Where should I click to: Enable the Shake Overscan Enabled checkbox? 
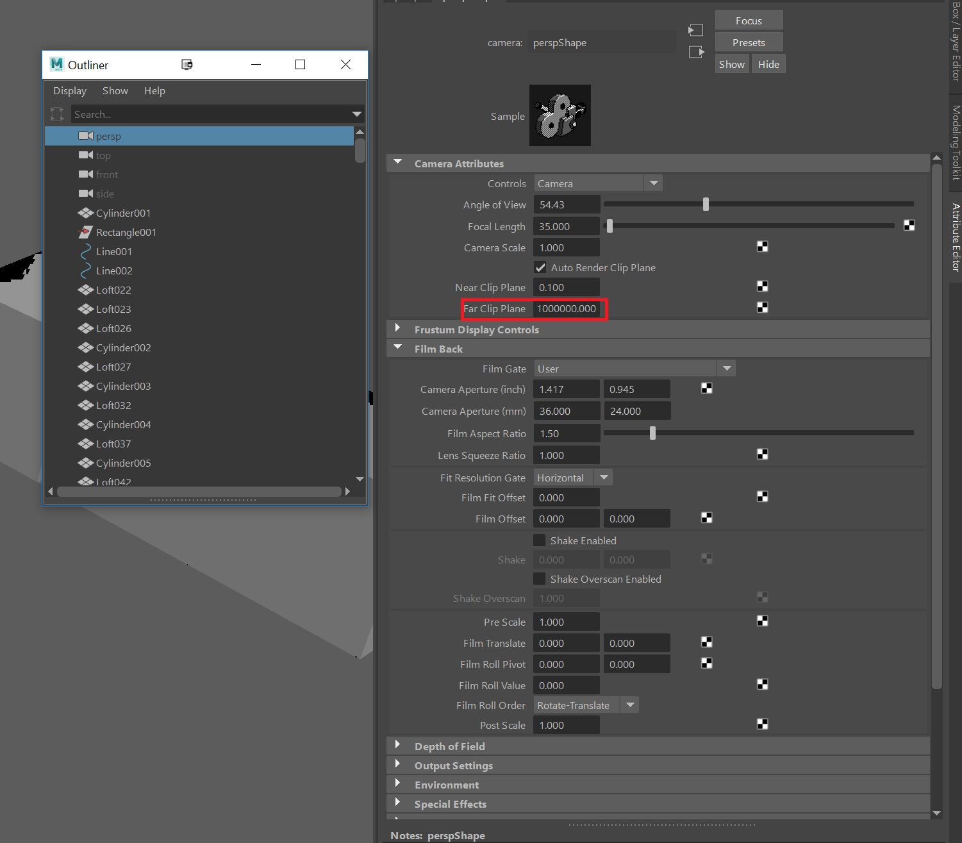[540, 578]
